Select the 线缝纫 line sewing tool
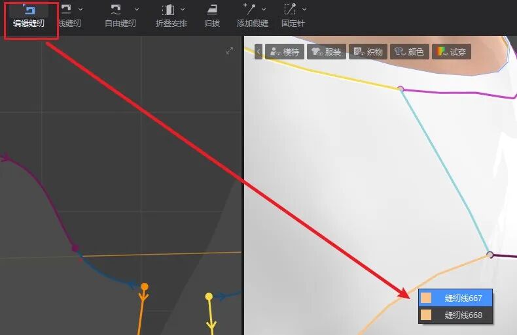 (69, 16)
